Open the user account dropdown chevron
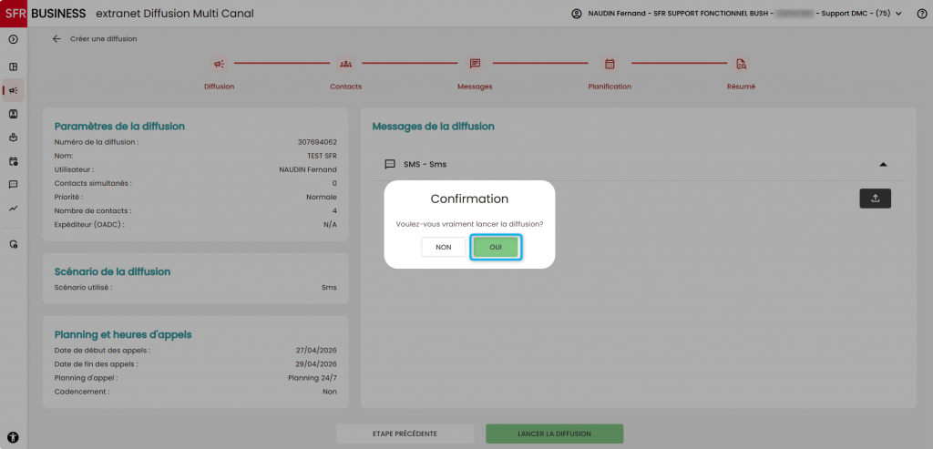The width and height of the screenshot is (933, 449). click(898, 14)
